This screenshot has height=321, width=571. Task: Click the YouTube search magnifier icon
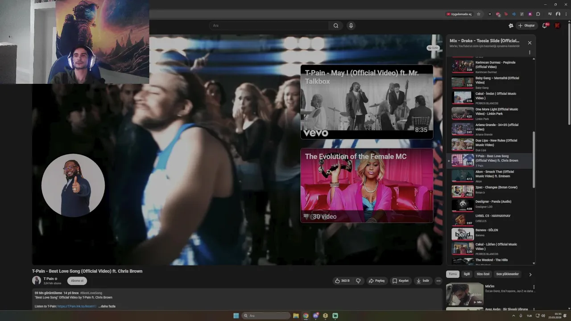point(336,25)
